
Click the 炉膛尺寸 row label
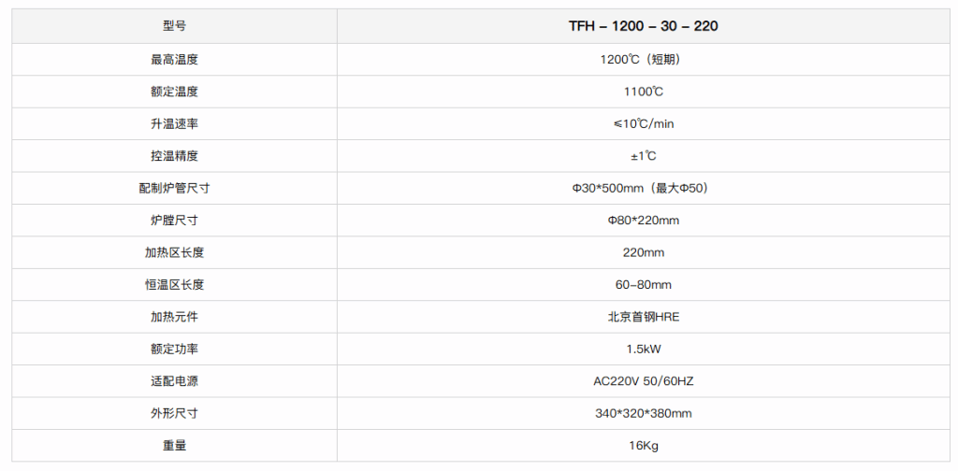pyautogui.click(x=174, y=221)
